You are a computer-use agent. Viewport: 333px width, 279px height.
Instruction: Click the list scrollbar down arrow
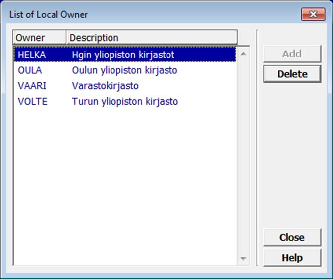243,258
